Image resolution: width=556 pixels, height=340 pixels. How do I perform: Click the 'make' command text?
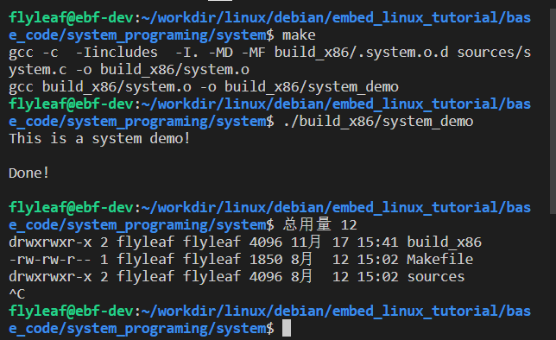(x=299, y=35)
